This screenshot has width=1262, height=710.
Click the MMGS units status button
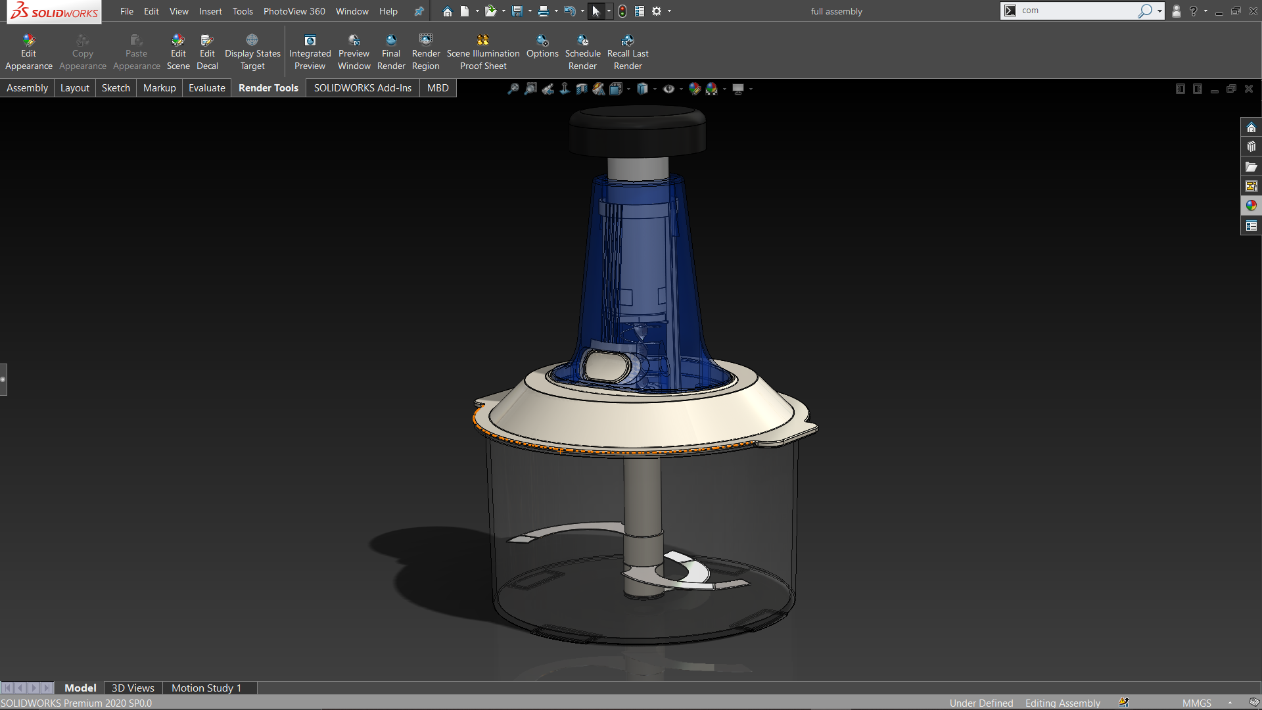pyautogui.click(x=1196, y=703)
